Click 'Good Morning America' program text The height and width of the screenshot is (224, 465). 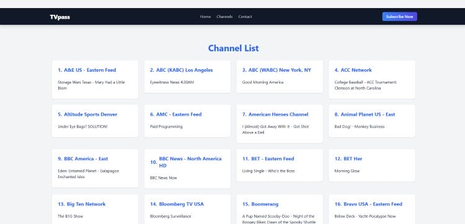[x=263, y=82]
